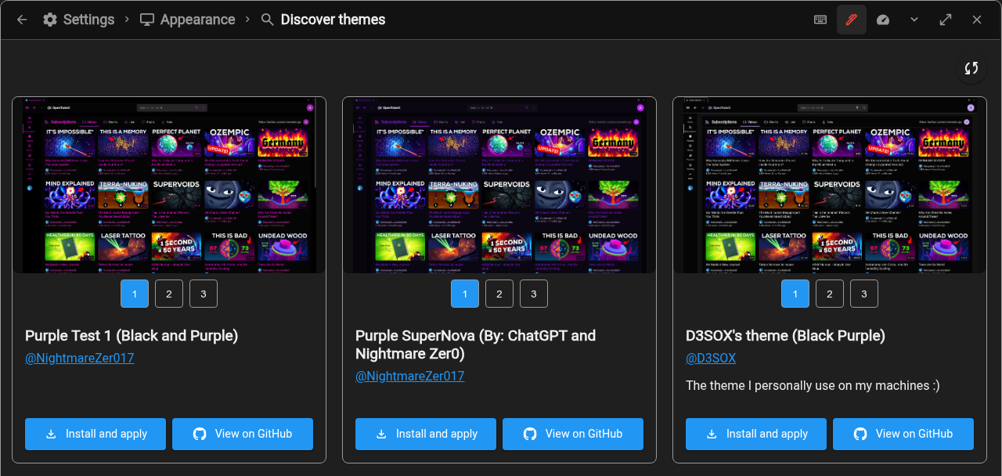Screen dimensions: 1002x476
Task: Click the Appearance monitor icon
Action: 147,20
